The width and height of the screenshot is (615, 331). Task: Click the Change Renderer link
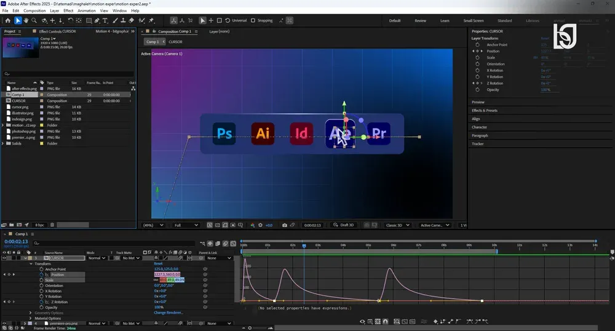169,313
